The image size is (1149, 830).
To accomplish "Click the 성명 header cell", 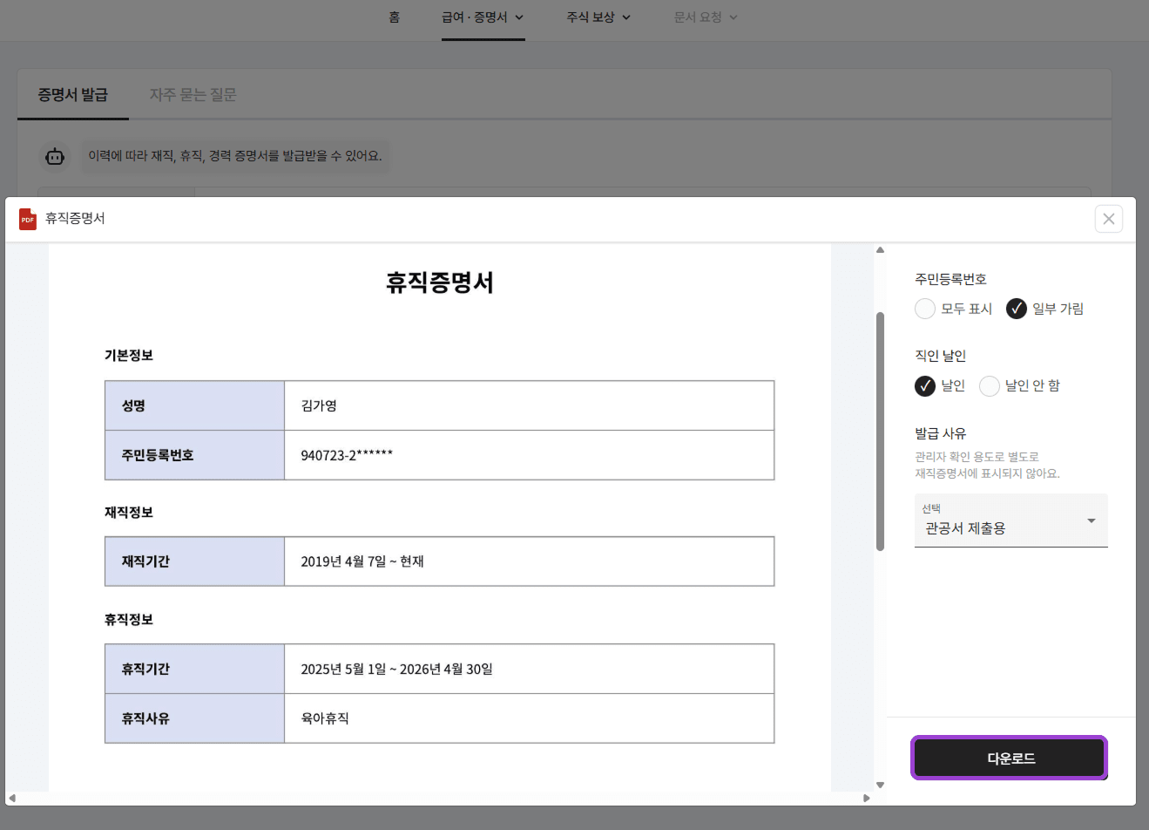I will pyautogui.click(x=194, y=405).
